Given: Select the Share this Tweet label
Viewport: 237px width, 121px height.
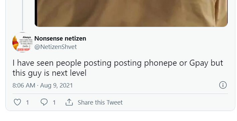Looking at the screenshot, I should 100,103.
